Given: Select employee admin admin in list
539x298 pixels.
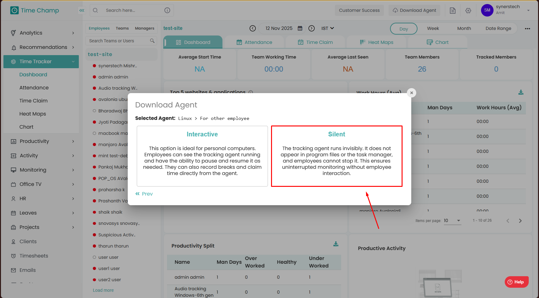Looking at the screenshot, I should click(113, 77).
